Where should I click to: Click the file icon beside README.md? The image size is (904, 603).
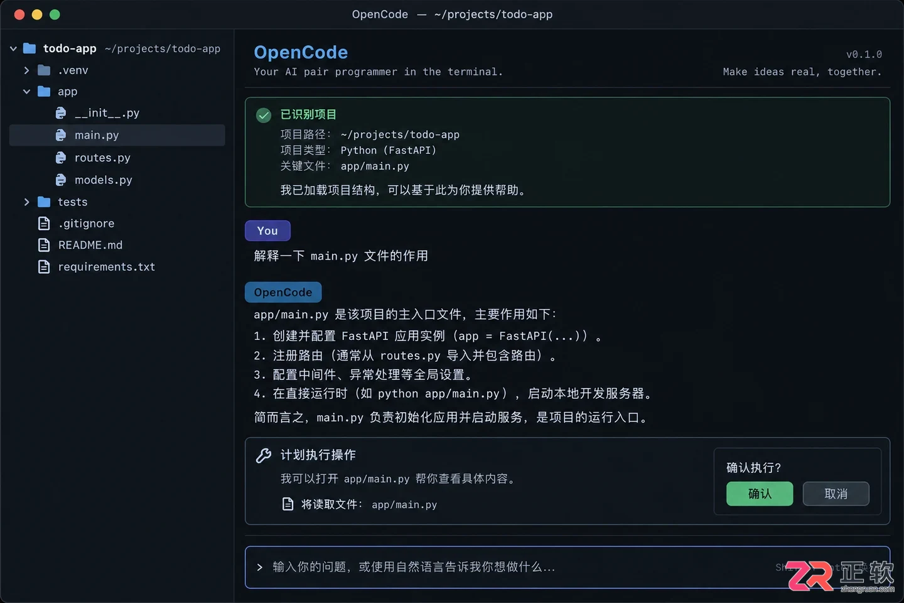click(x=44, y=245)
